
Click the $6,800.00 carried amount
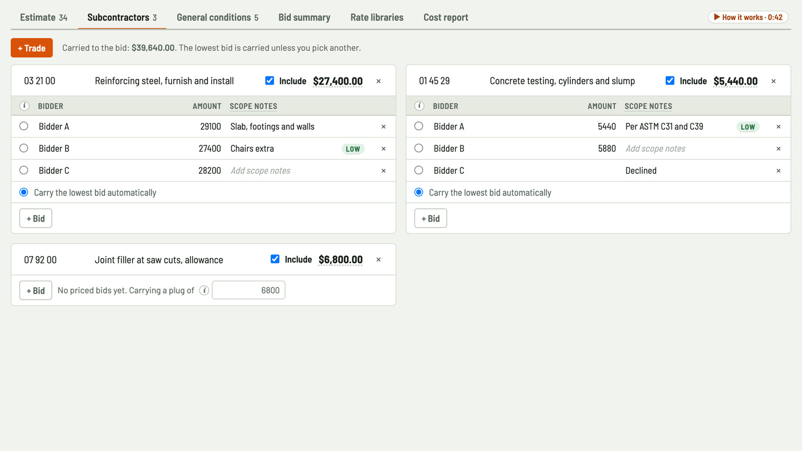tap(340, 259)
